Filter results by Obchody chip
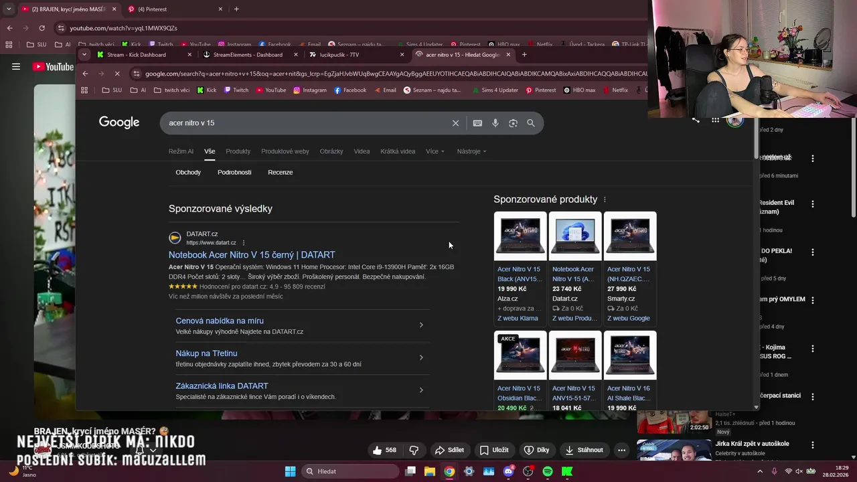Image resolution: width=857 pixels, height=482 pixels. 188,172
